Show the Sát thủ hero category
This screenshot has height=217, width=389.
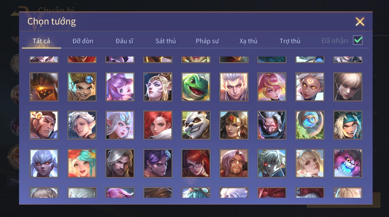point(165,41)
